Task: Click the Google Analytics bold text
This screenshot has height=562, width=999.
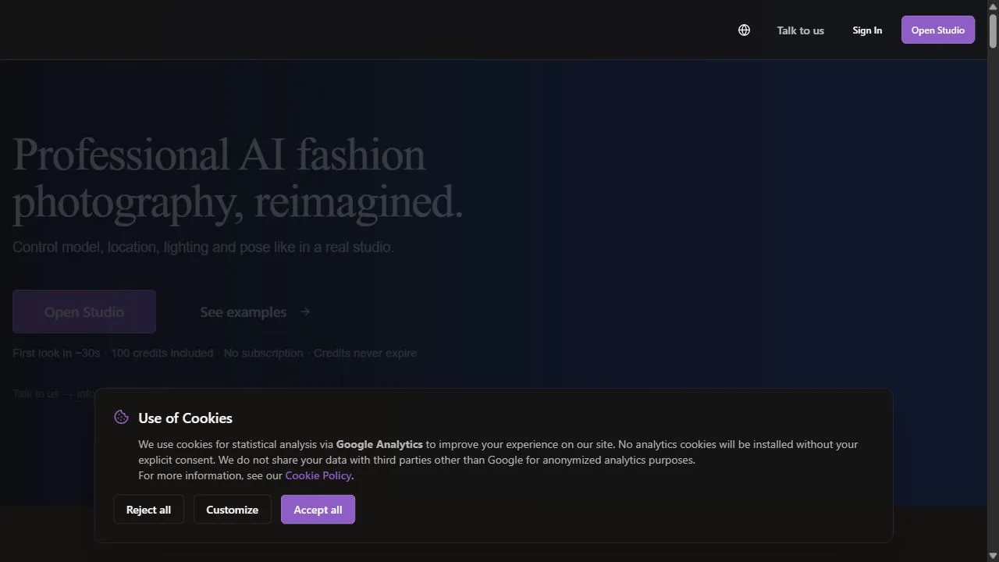Action: (x=379, y=444)
